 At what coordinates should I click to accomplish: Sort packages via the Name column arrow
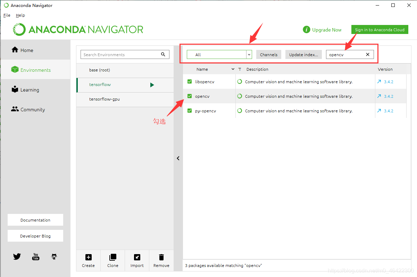[x=233, y=69]
